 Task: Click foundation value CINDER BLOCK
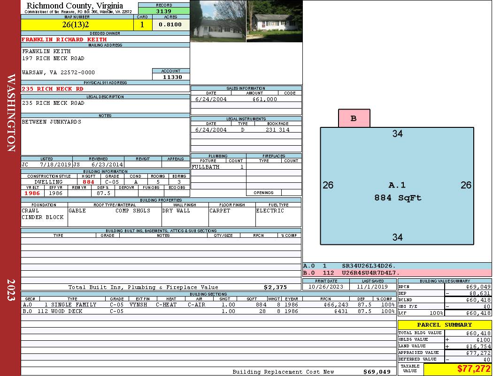tap(43, 218)
